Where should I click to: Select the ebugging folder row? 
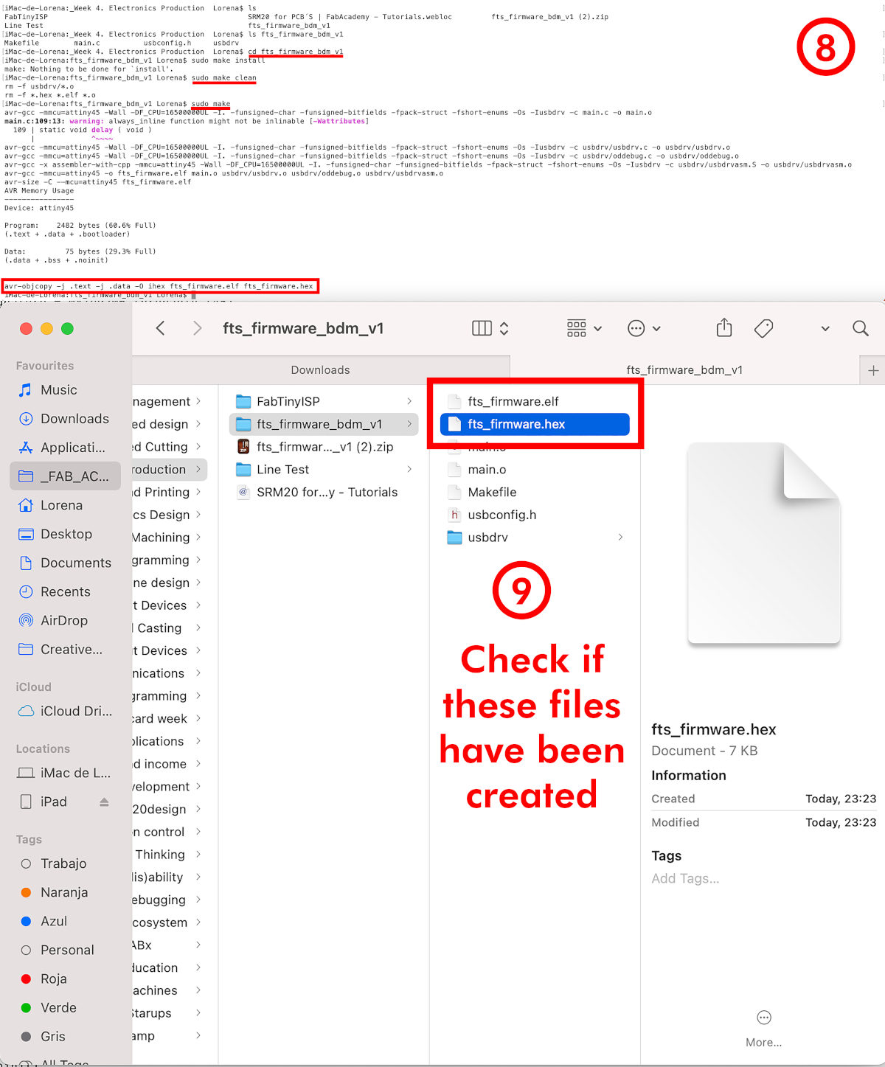click(170, 900)
